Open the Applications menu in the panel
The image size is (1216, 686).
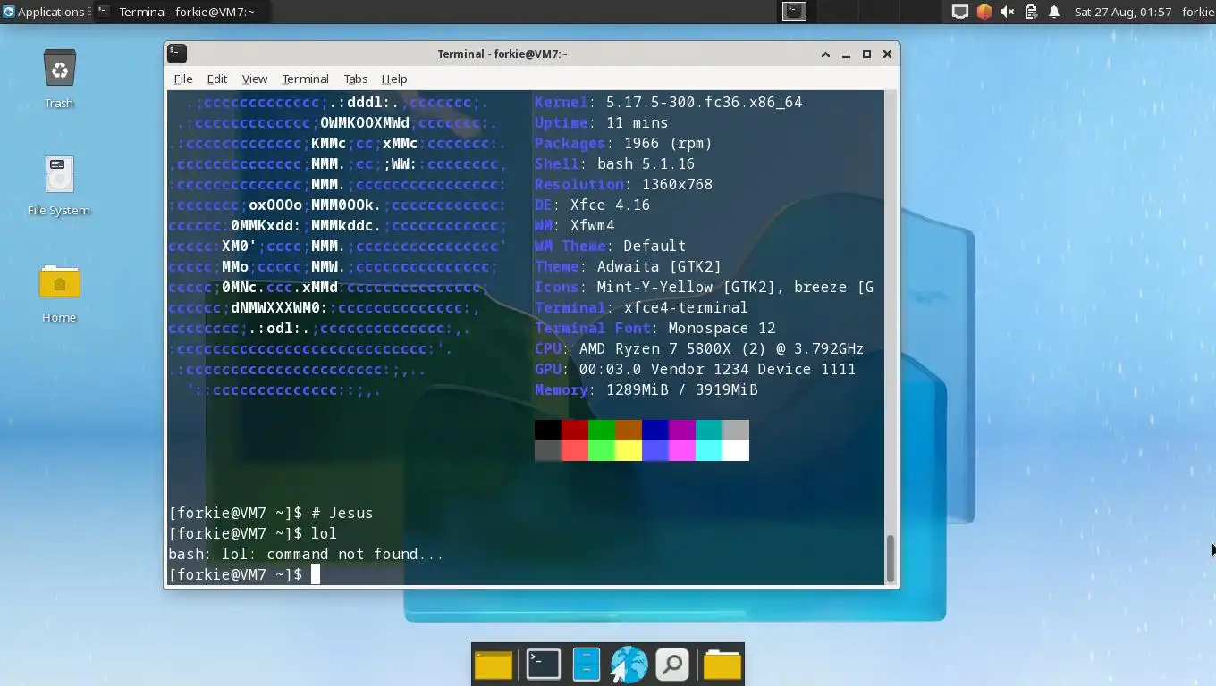tap(43, 12)
